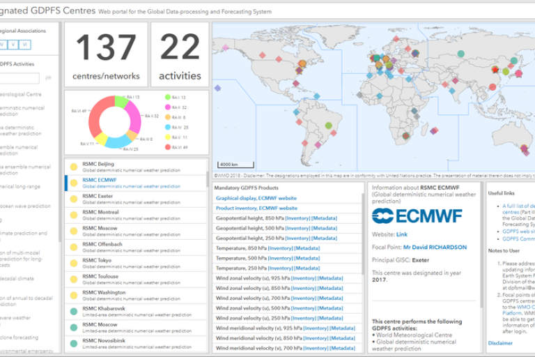Toggle the Regional Association V filter button
This screenshot has height=357, width=535.
pos(13,45)
